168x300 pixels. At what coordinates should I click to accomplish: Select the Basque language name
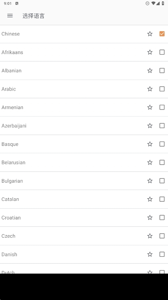[x=10, y=144]
